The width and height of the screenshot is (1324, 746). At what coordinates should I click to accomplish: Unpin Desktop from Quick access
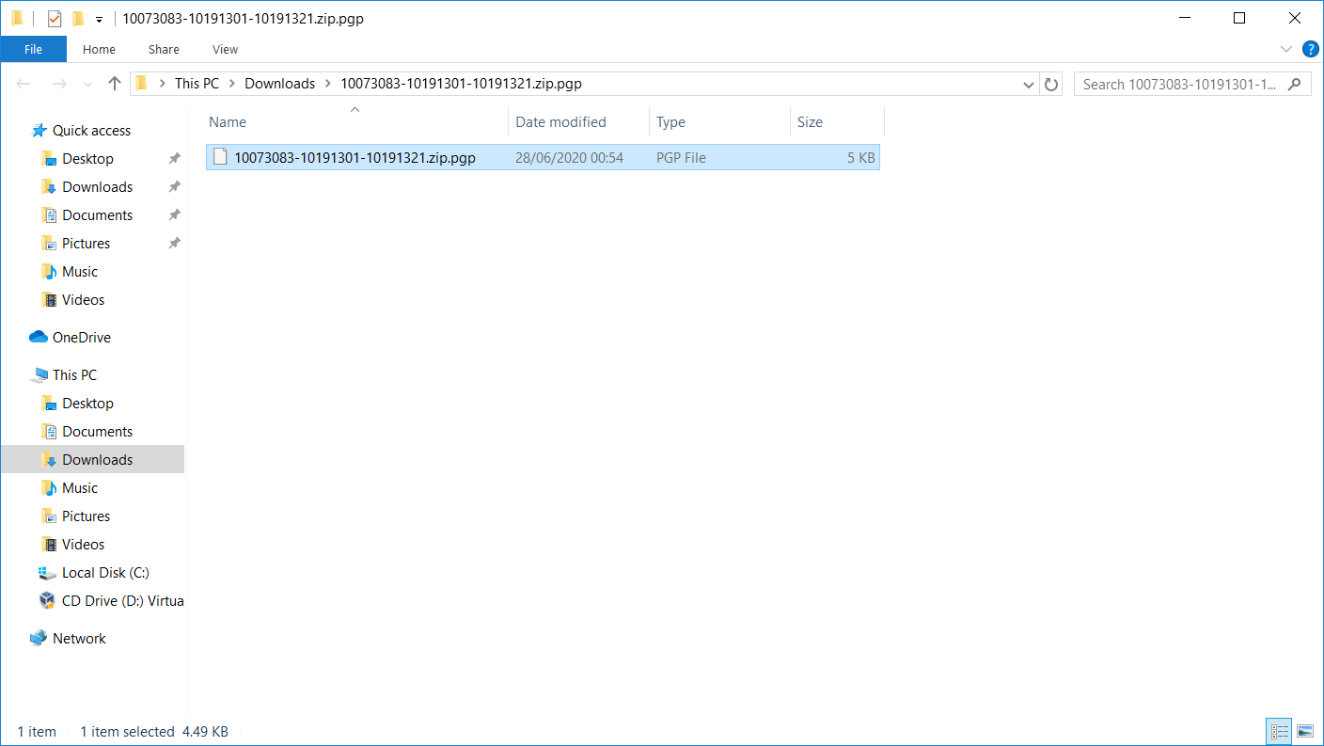tap(174, 159)
